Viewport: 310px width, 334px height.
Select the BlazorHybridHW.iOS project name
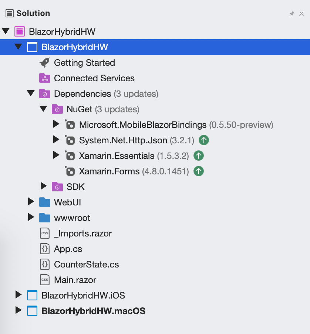coord(83,296)
